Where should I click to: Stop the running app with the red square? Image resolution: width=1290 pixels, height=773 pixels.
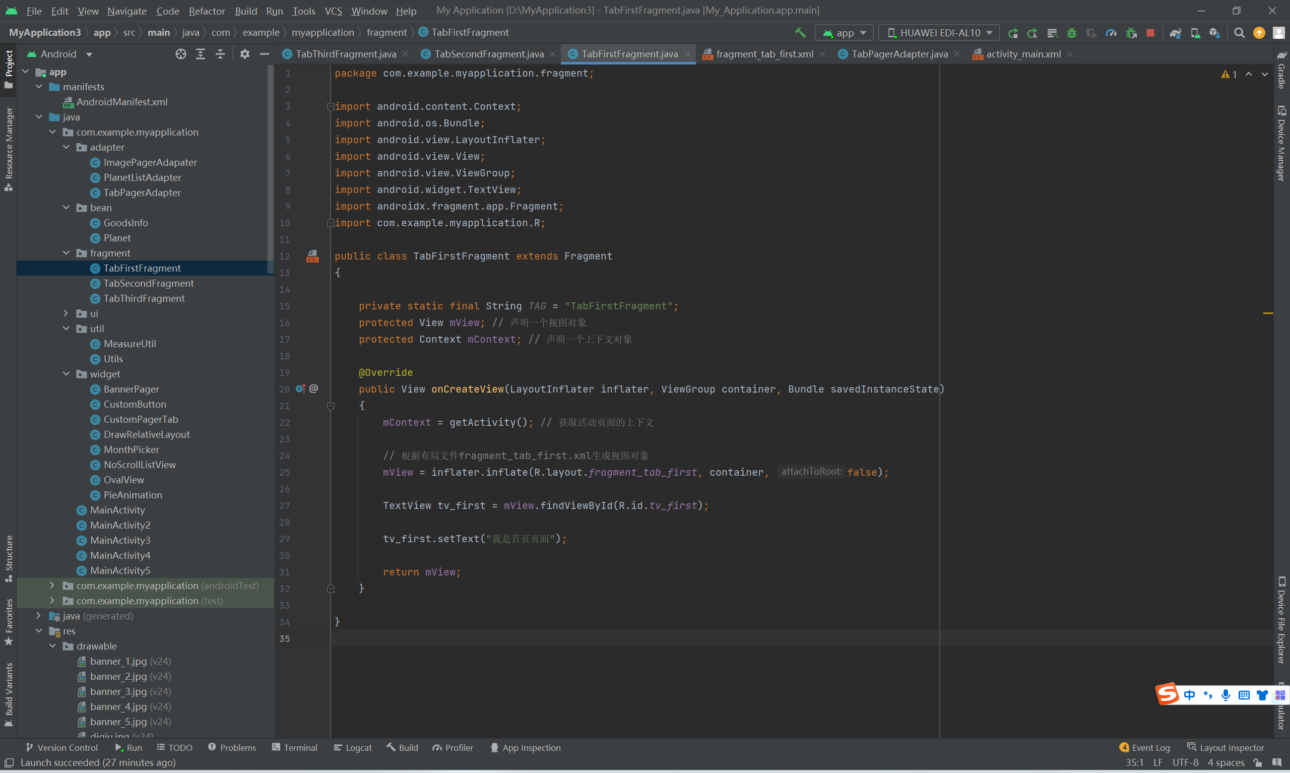point(1150,33)
